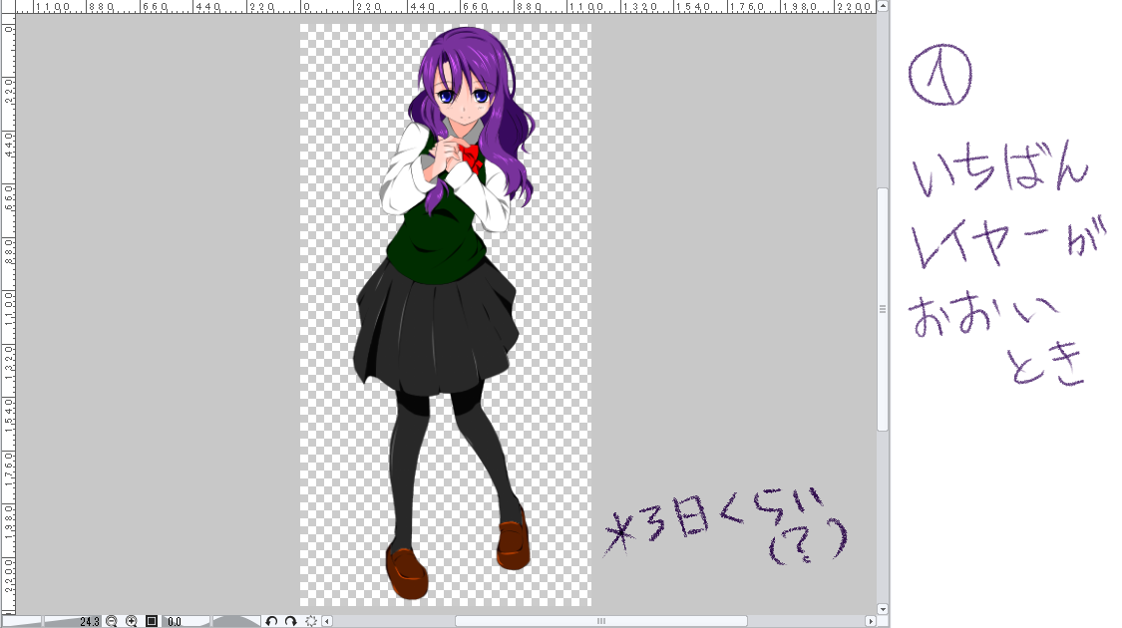The height and width of the screenshot is (628, 1122).
Task: Click the red bow tie on the character
Action: tap(469, 156)
